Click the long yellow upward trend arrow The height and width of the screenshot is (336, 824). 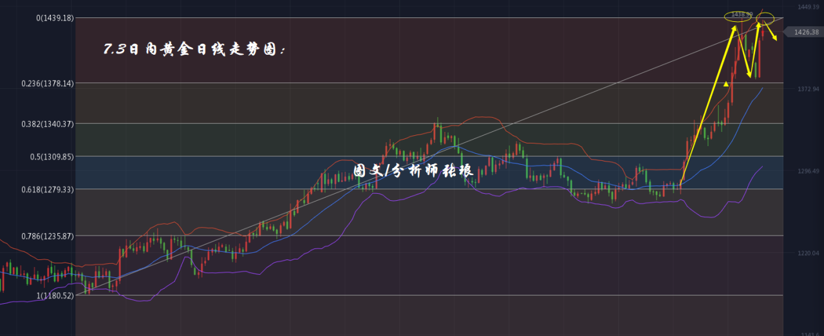point(708,105)
